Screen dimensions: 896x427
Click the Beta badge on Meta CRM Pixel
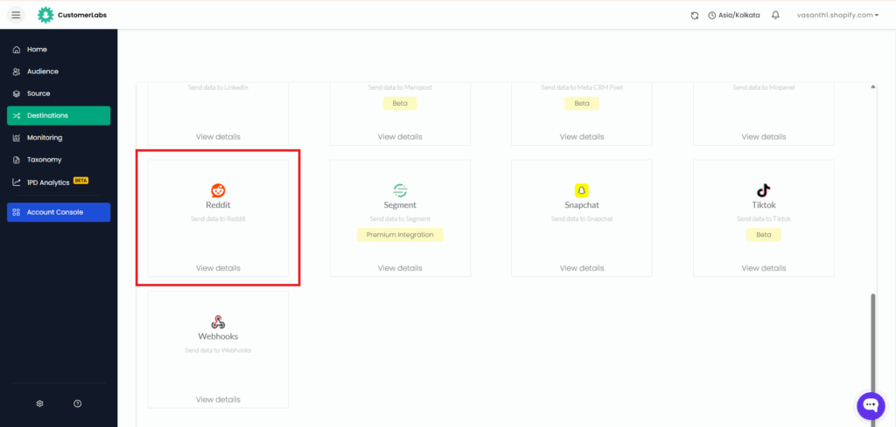click(x=582, y=104)
